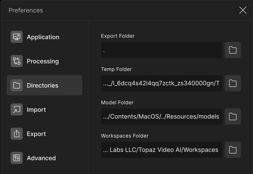Image resolution: width=253 pixels, height=174 pixels.
Task: Click the Export Folder path field
Action: (161, 50)
